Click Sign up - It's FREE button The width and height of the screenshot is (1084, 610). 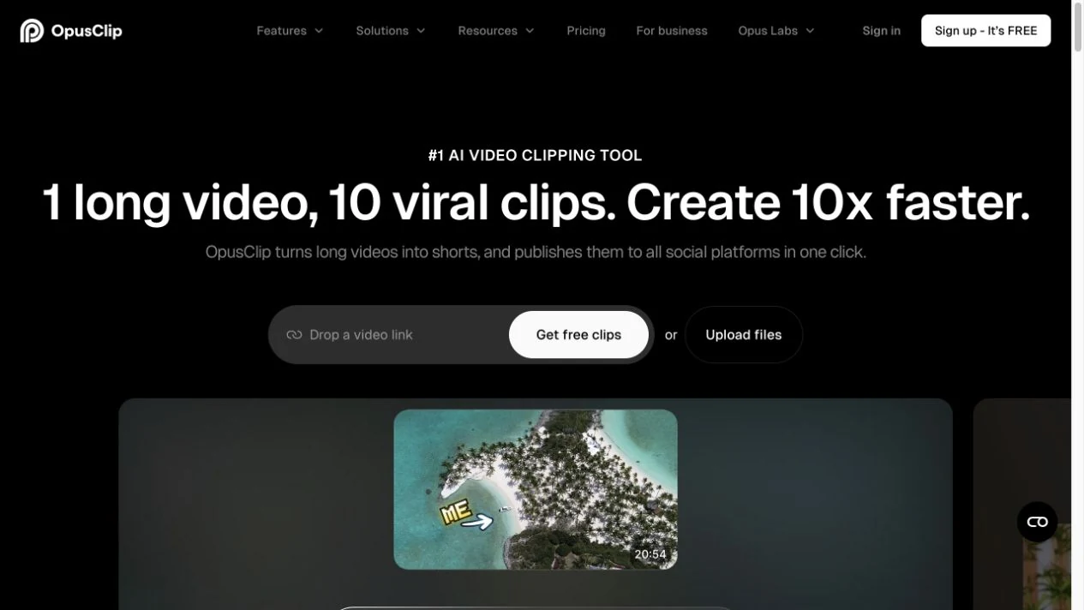(985, 31)
